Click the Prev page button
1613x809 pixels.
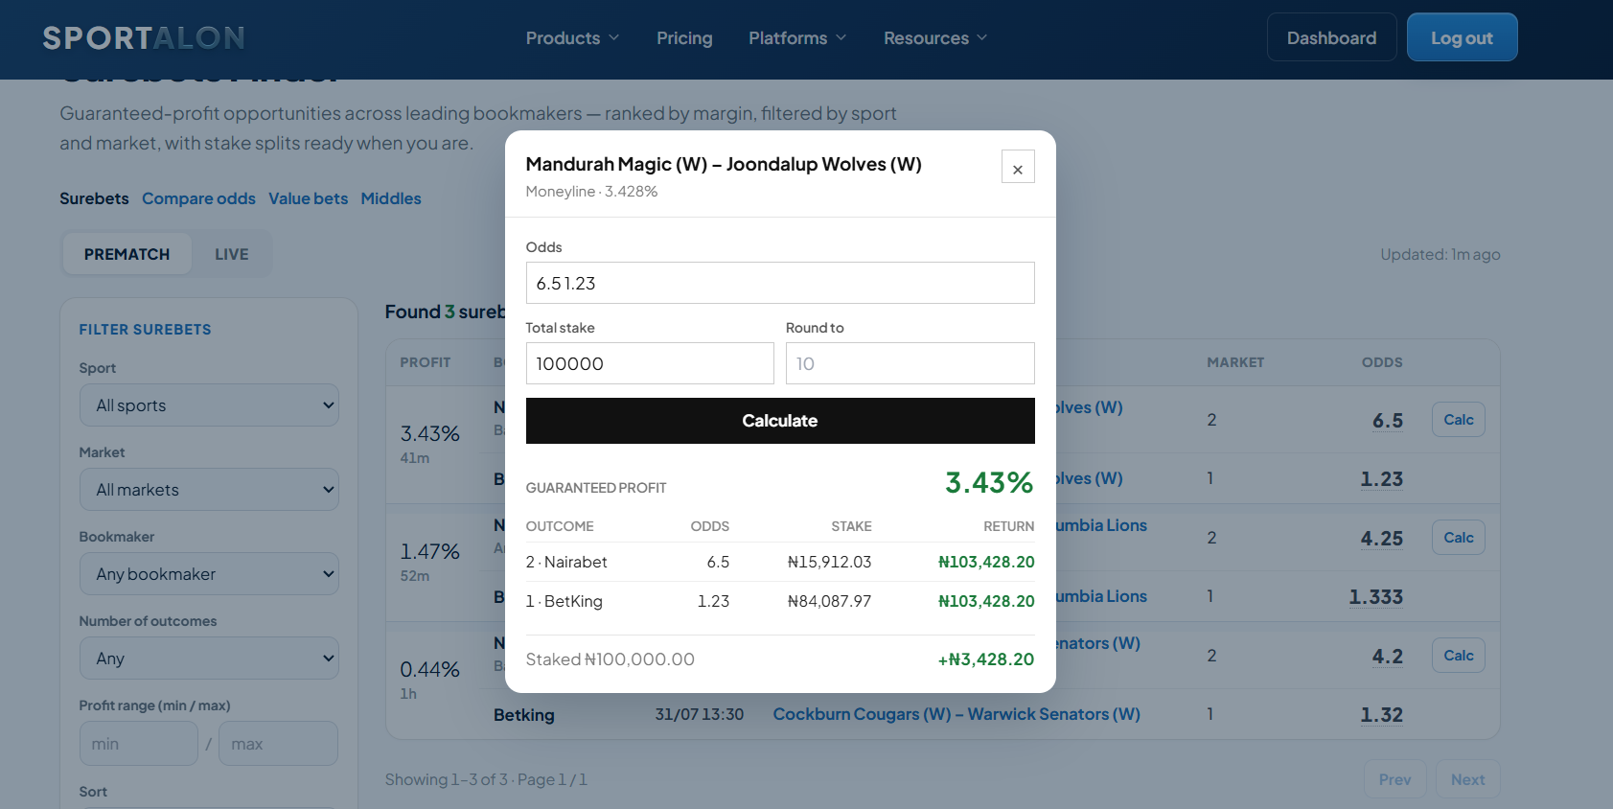coord(1395,779)
